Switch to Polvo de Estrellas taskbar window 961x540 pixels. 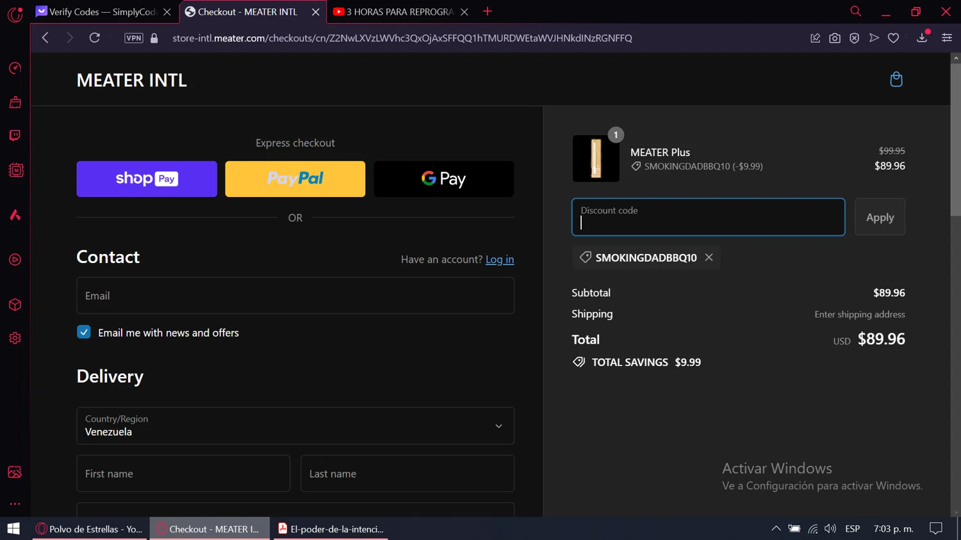point(90,528)
